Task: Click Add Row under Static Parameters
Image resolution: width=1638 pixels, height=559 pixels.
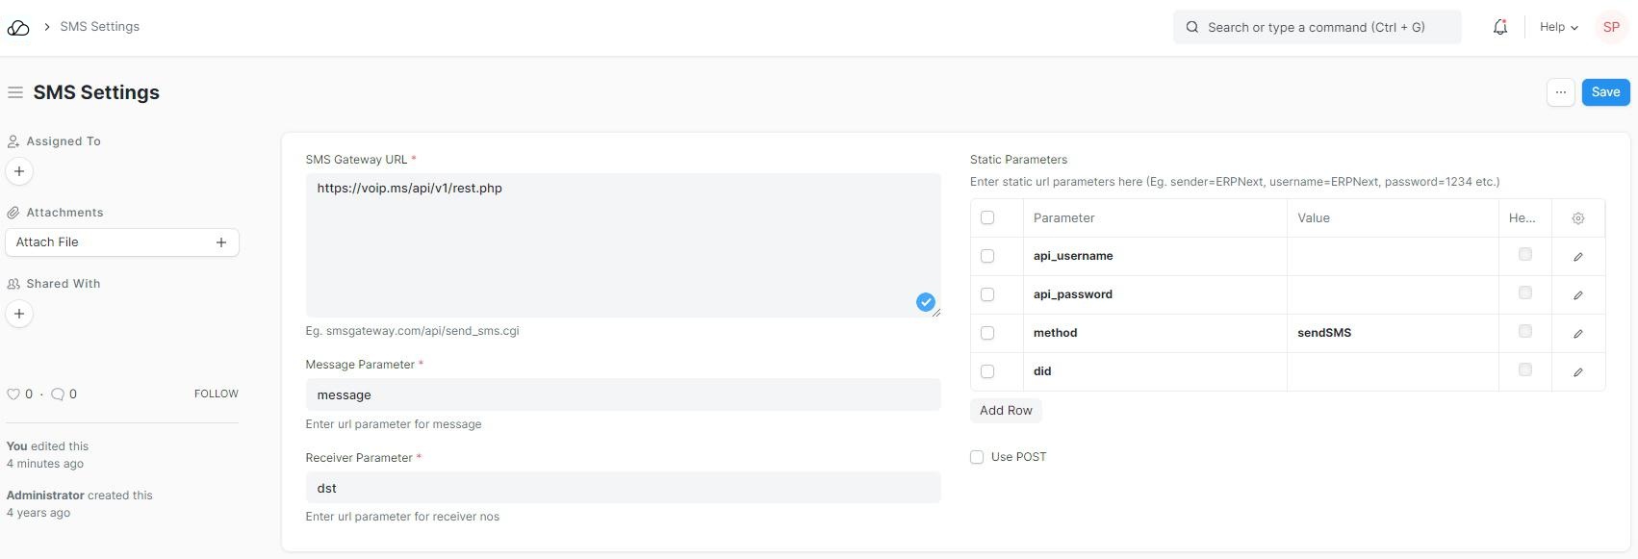Action: [1006, 411]
